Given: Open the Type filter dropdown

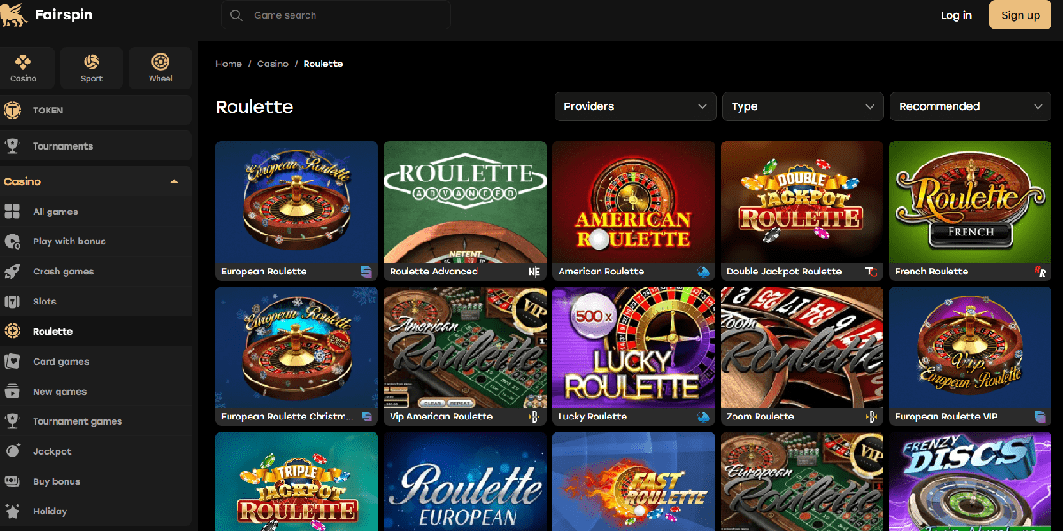Looking at the screenshot, I should [x=803, y=106].
